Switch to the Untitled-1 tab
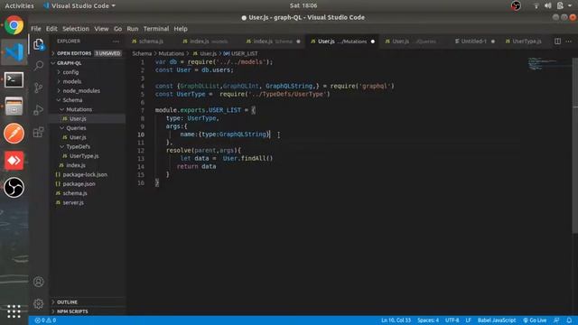This screenshot has width=578, height=325. click(x=475, y=42)
